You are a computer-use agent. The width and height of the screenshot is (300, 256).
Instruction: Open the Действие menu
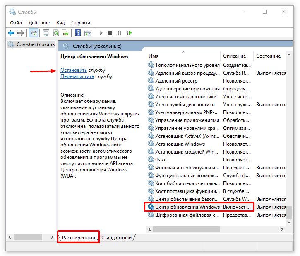(x=40, y=23)
